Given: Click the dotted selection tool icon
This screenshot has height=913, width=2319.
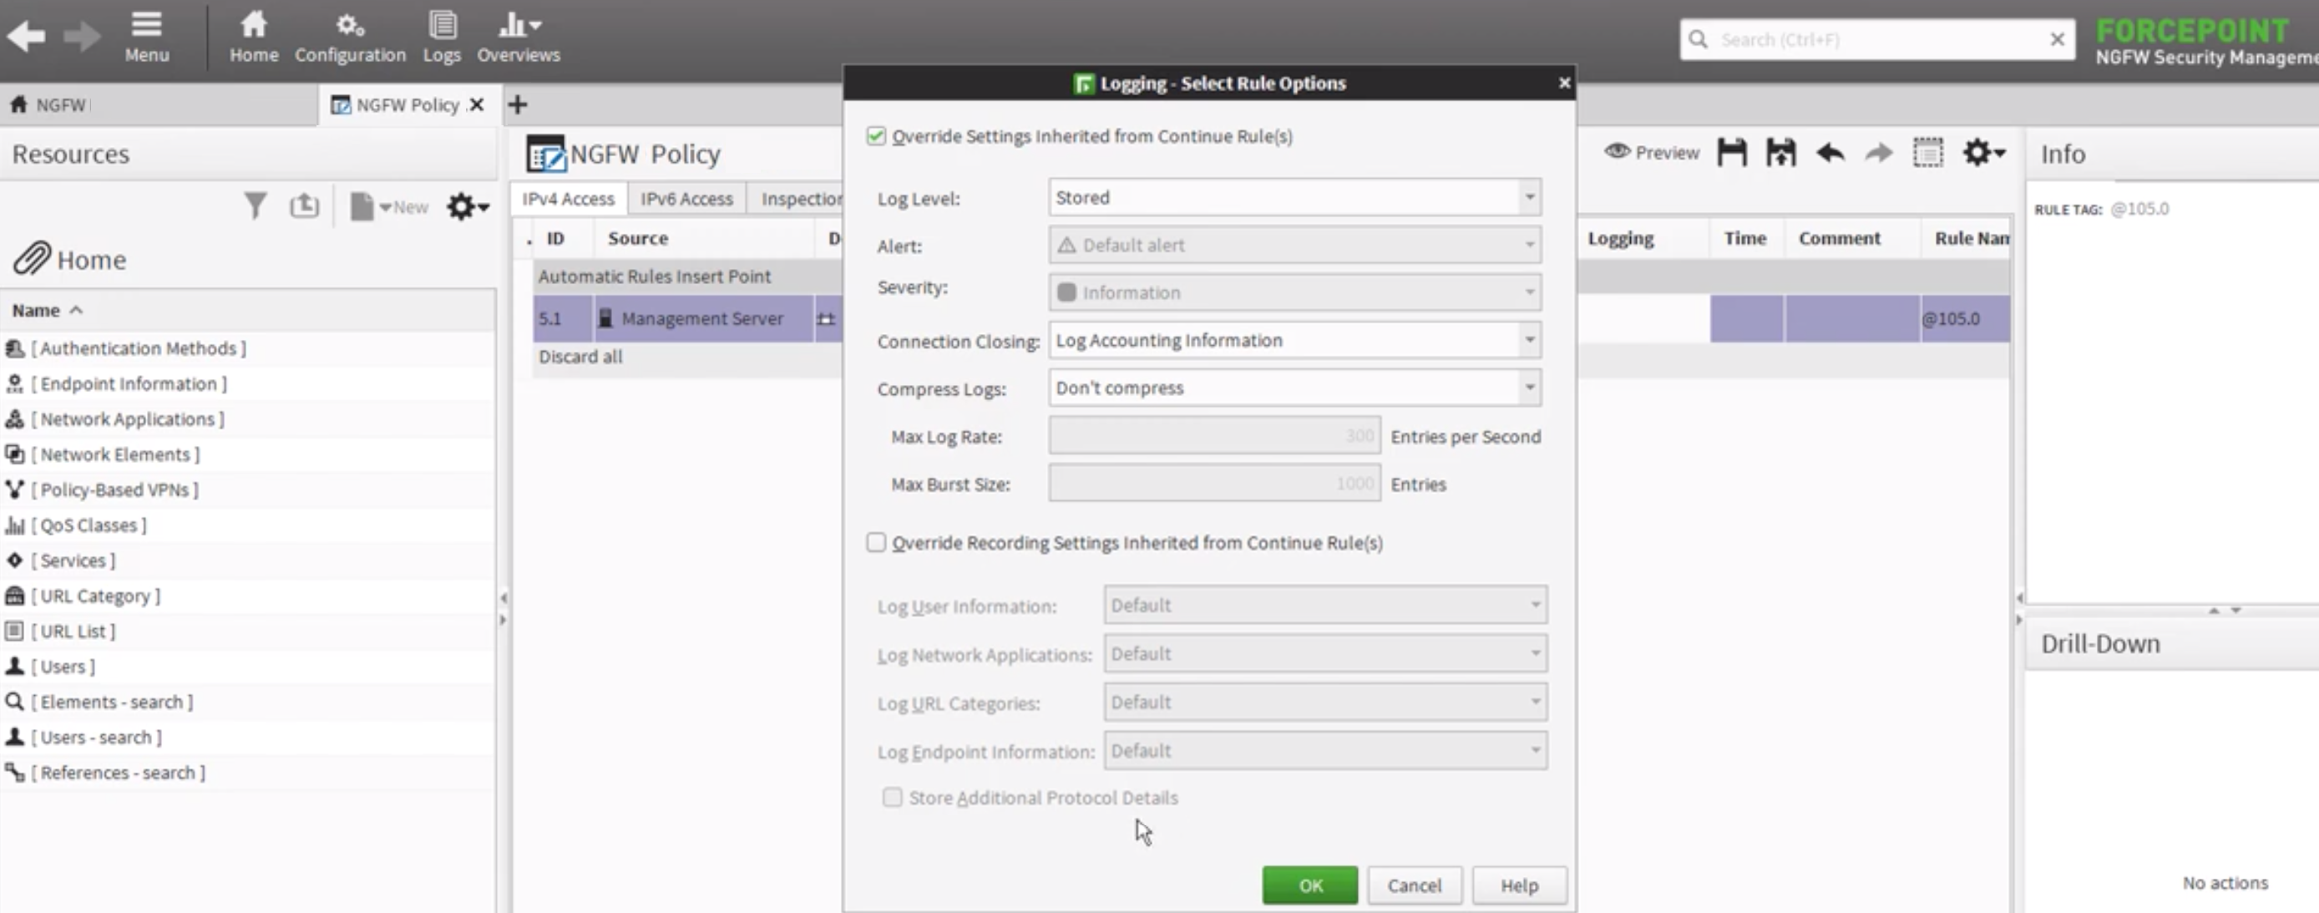Looking at the screenshot, I should click(1927, 152).
